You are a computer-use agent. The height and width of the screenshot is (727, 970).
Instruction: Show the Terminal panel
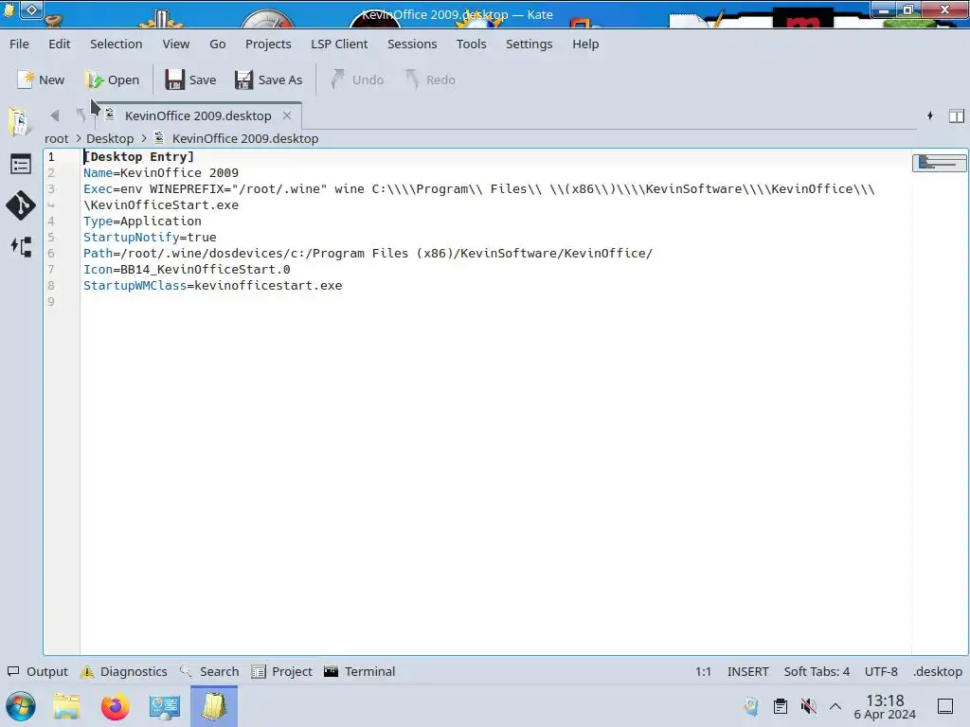click(359, 671)
